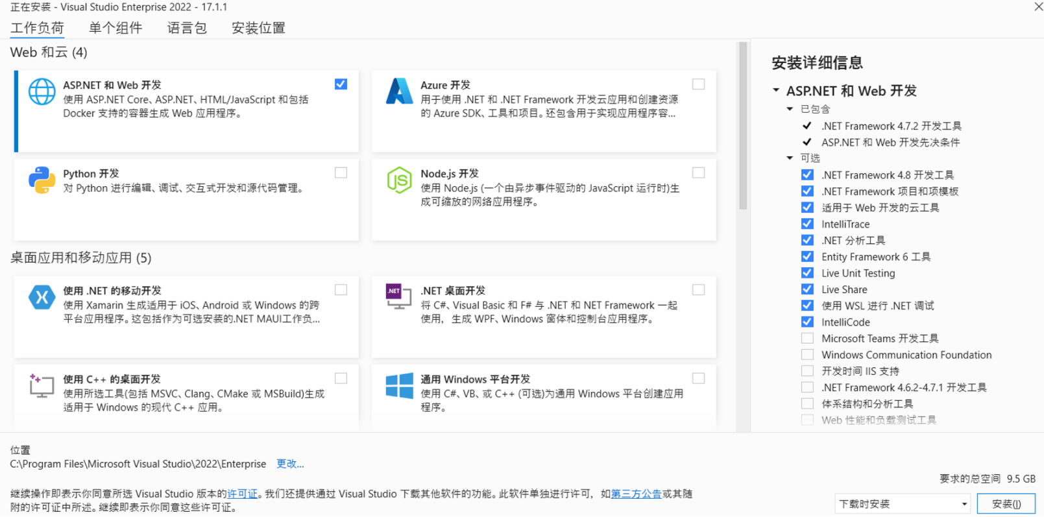
Task: Uncheck .NET Framework 4.8 开发工具 option
Action: pos(807,174)
